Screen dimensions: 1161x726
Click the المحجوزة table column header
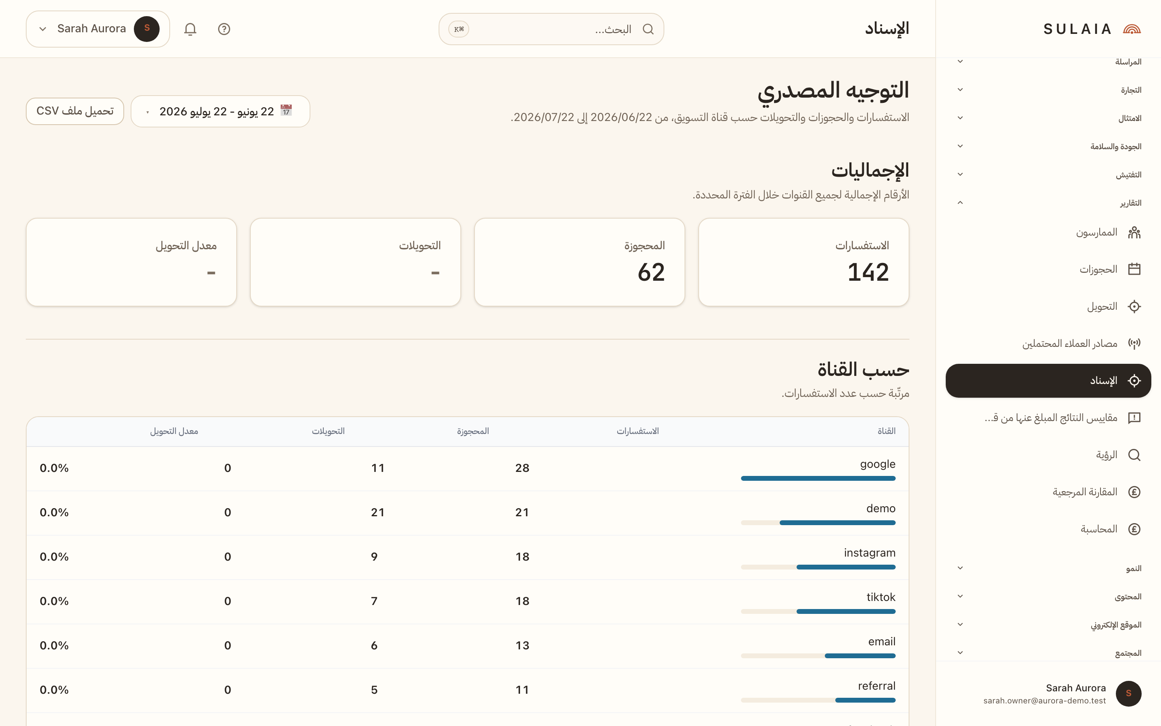tap(472, 431)
